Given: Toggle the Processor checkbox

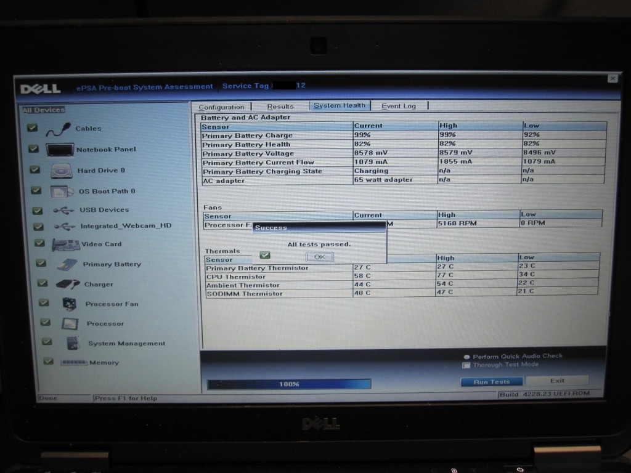Looking at the screenshot, I should pos(46,322).
